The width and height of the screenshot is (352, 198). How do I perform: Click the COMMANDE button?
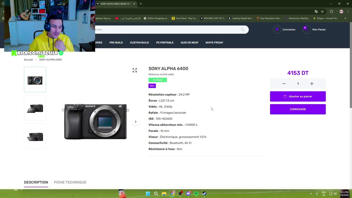tap(298, 109)
